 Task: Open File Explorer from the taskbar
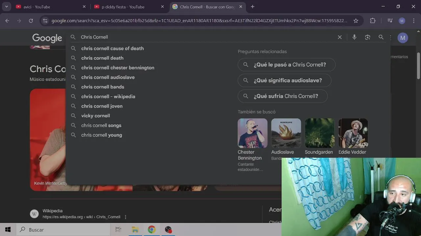[135, 230]
